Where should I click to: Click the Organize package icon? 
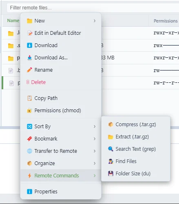click(29, 163)
